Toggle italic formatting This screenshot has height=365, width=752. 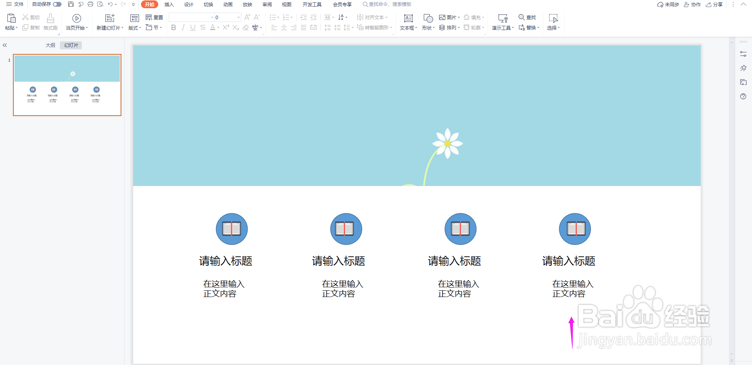[x=183, y=28]
